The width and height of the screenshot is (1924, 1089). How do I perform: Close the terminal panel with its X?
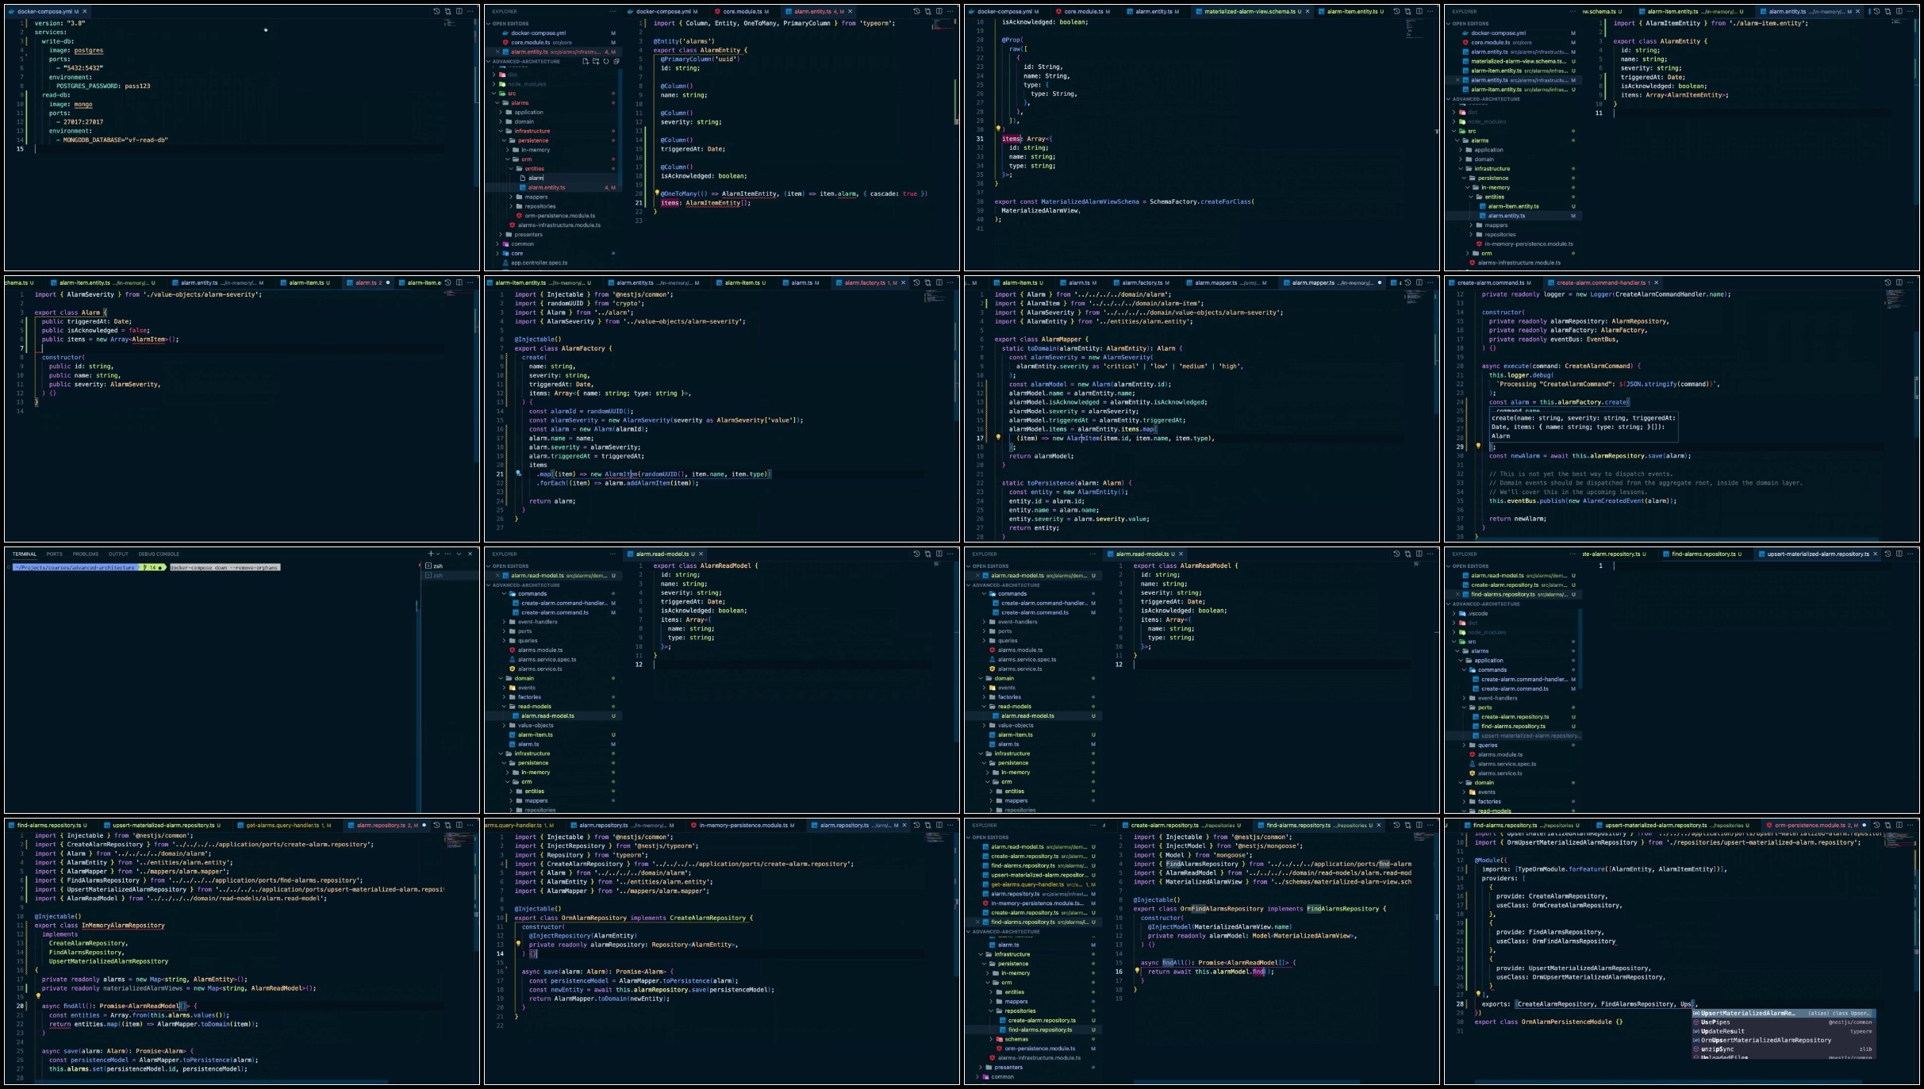pos(470,554)
